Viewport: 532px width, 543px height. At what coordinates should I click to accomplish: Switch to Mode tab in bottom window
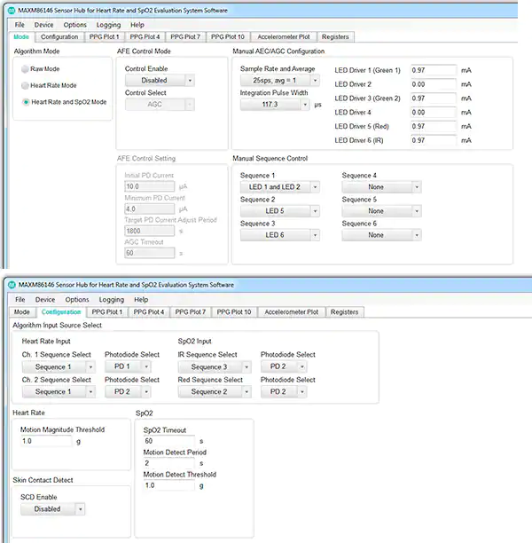(22, 312)
